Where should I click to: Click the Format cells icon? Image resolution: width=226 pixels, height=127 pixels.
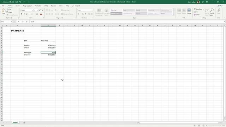pos(189,10)
